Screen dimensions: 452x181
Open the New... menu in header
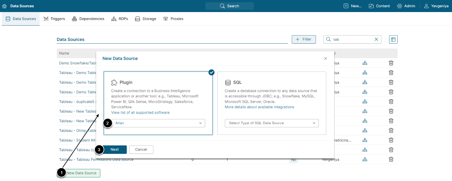click(353, 6)
